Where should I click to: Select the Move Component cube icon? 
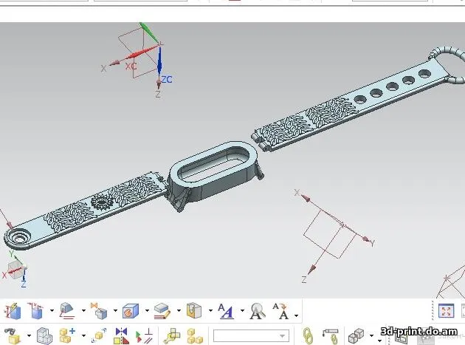(x=99, y=336)
